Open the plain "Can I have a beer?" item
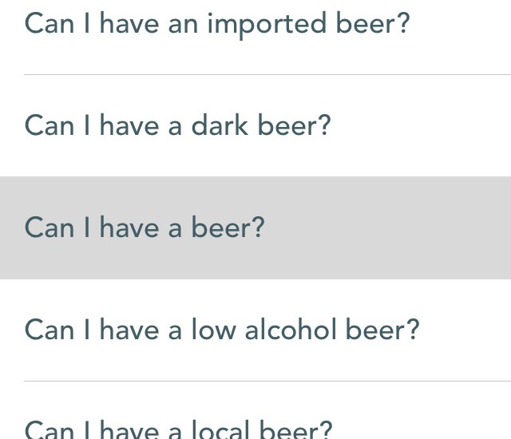The width and height of the screenshot is (511, 439). [145, 228]
